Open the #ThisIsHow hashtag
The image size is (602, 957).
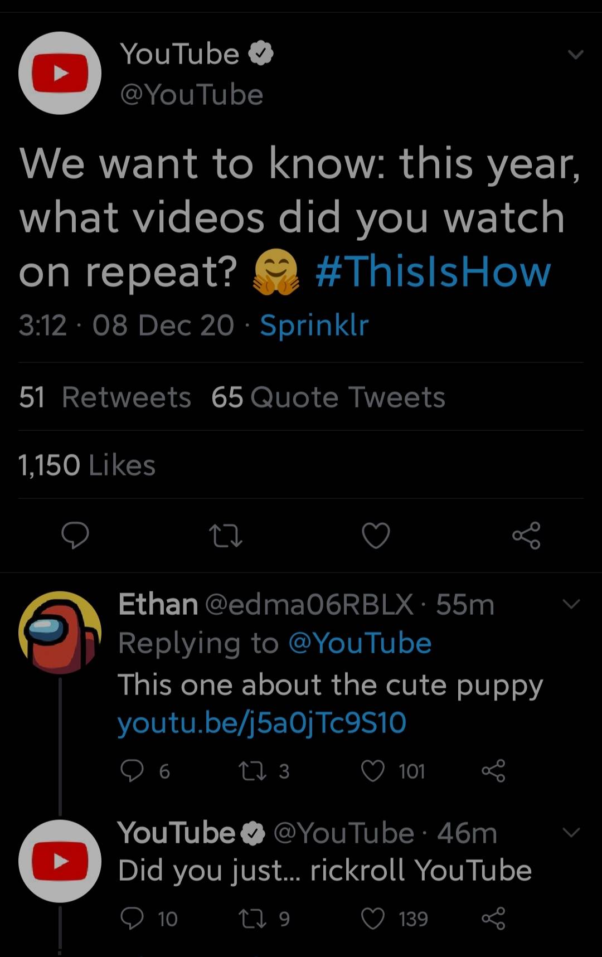(x=432, y=271)
